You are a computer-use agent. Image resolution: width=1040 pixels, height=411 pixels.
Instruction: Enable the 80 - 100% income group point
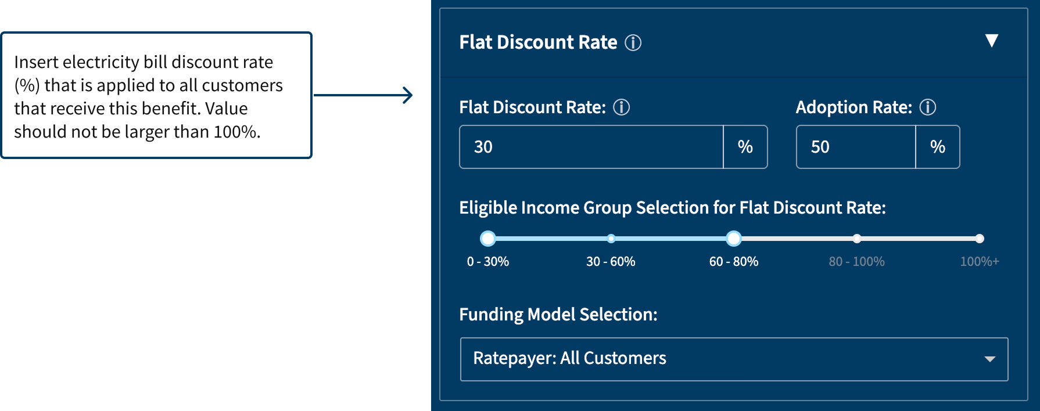click(x=857, y=239)
